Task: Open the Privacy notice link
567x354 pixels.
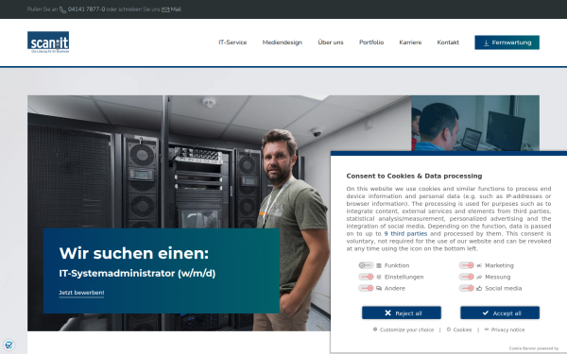Action: pyautogui.click(x=507, y=329)
